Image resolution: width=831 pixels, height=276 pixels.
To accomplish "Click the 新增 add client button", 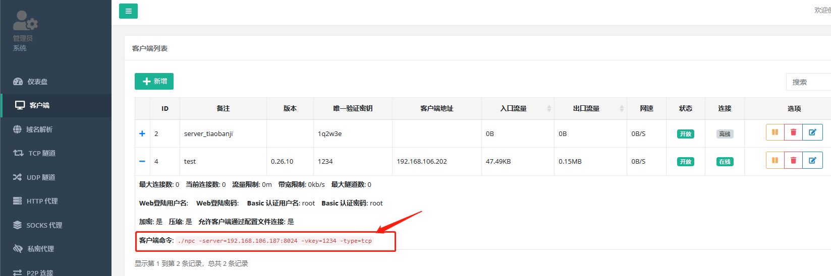I will [x=154, y=81].
